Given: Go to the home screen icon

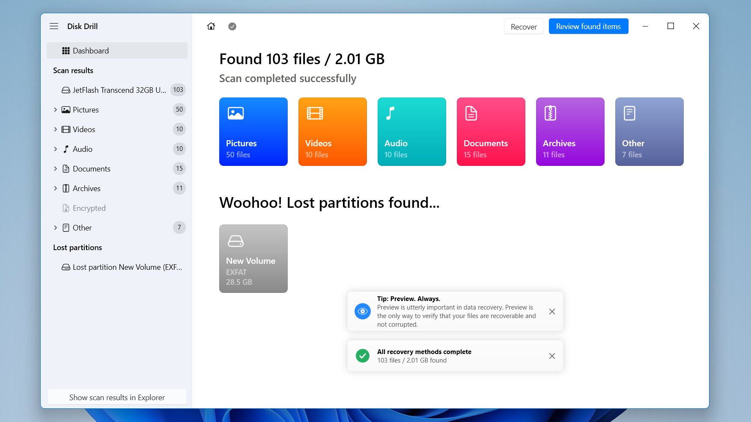Looking at the screenshot, I should pyautogui.click(x=211, y=26).
